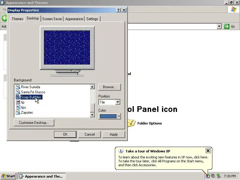Switch to the Settings tab

(x=92, y=19)
